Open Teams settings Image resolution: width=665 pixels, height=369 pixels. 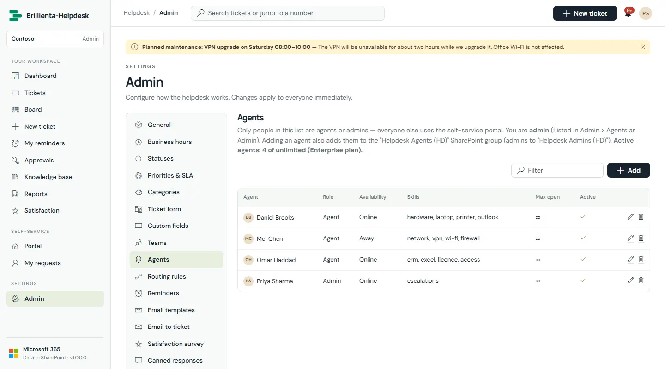[x=176, y=243]
